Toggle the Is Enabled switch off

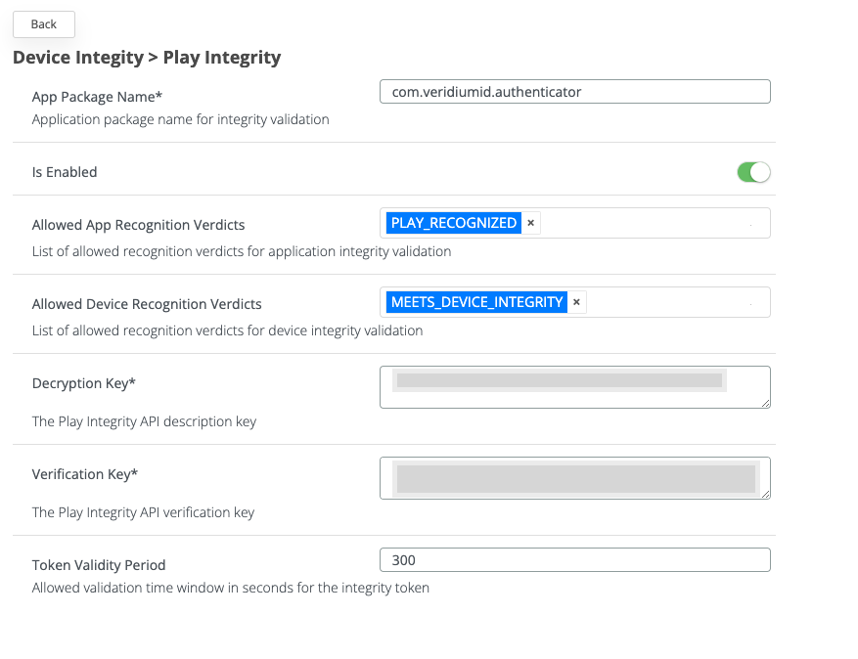point(752,171)
